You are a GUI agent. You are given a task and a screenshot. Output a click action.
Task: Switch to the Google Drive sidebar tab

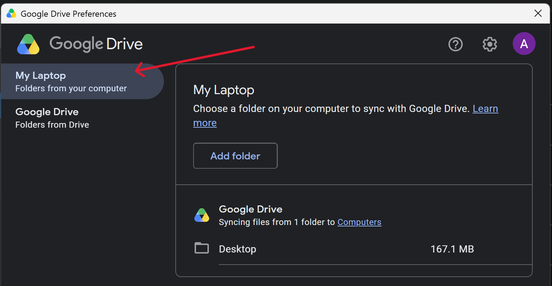coord(82,118)
